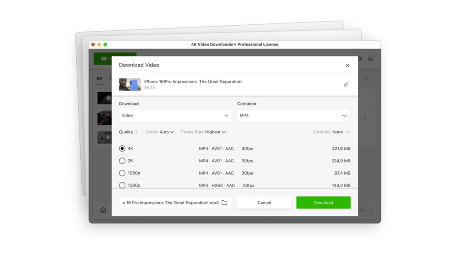This screenshot has width=470, height=264.
Task: Open the Settings gear icon
Action: click(x=360, y=59)
